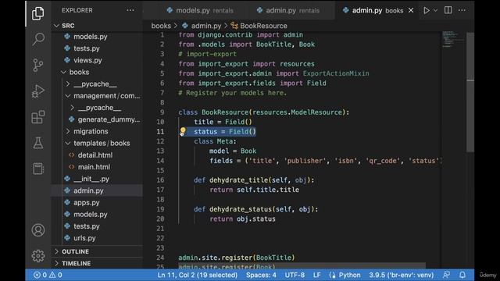Open the Accounts menu icon
This screenshot has width=500, height=281.
(38, 230)
